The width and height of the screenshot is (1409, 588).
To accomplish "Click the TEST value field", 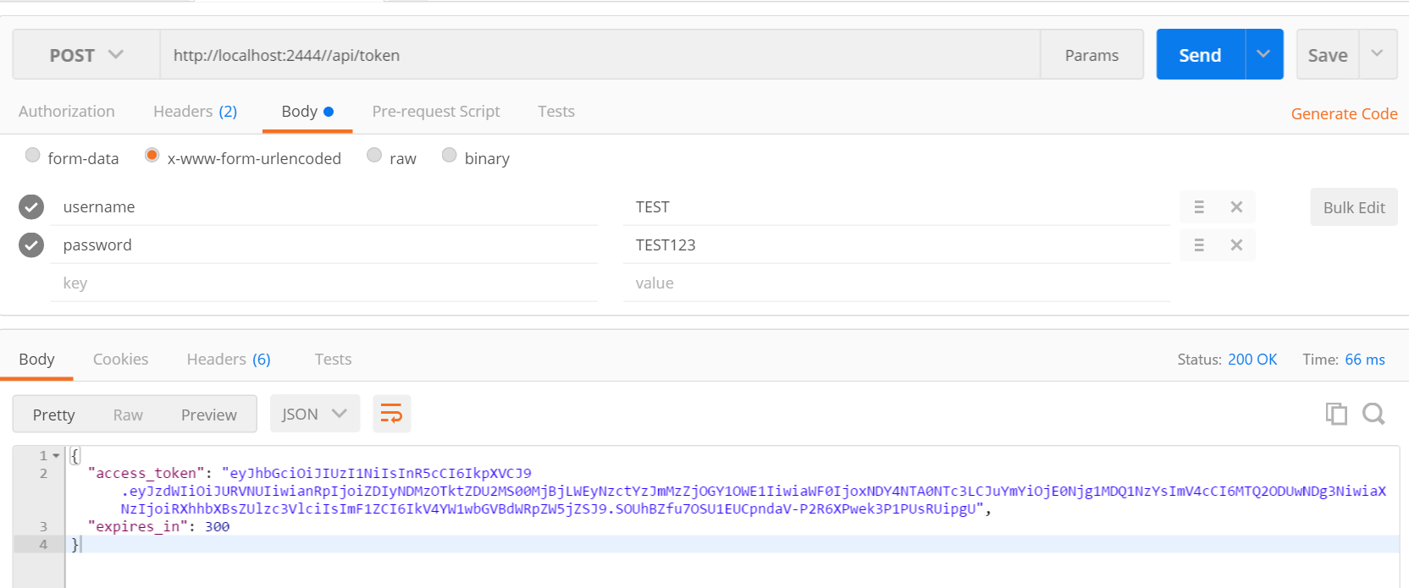I will tap(897, 207).
